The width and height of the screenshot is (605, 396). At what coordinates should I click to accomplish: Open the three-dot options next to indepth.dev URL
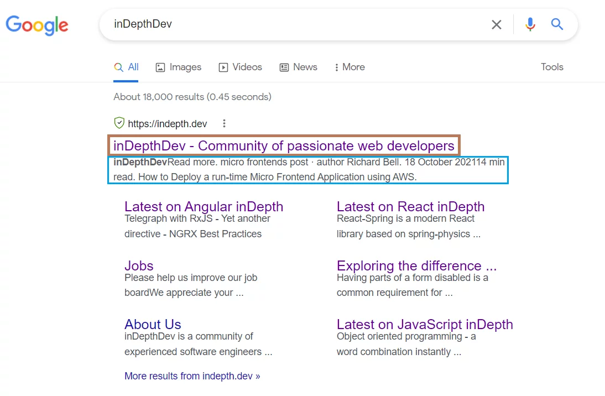tap(224, 123)
